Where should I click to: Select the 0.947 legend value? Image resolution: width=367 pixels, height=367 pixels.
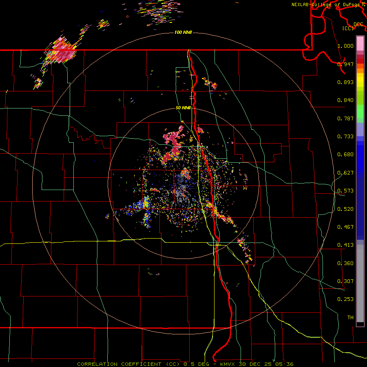[345, 64]
